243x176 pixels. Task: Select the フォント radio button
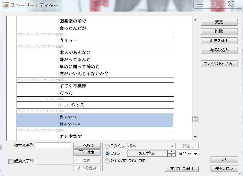(x=107, y=154)
